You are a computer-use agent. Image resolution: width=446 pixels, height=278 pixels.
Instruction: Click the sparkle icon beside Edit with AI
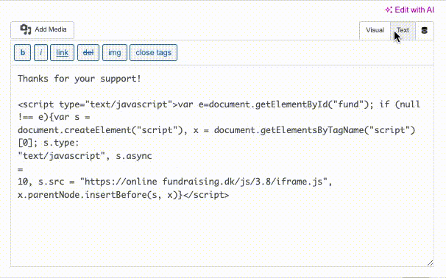(389, 10)
